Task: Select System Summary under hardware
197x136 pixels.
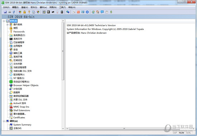Action: (x=22, y=125)
